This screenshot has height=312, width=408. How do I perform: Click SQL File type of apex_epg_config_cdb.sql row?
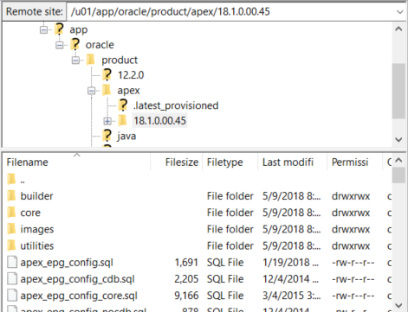tap(225, 279)
